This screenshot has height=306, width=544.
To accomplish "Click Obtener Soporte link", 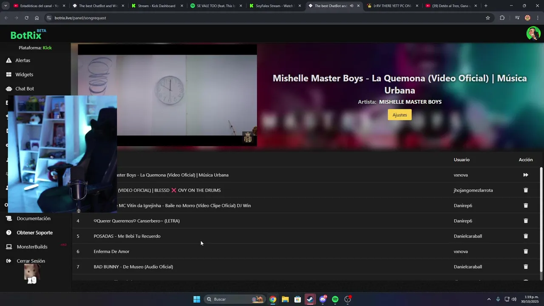I will tap(35, 232).
